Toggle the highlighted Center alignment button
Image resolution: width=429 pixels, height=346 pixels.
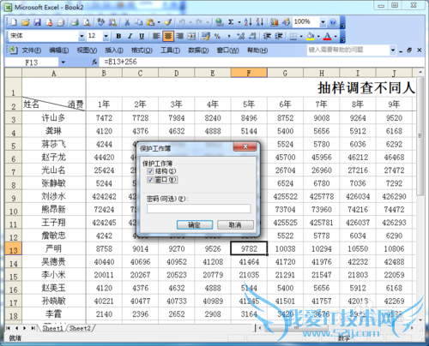[168, 36]
